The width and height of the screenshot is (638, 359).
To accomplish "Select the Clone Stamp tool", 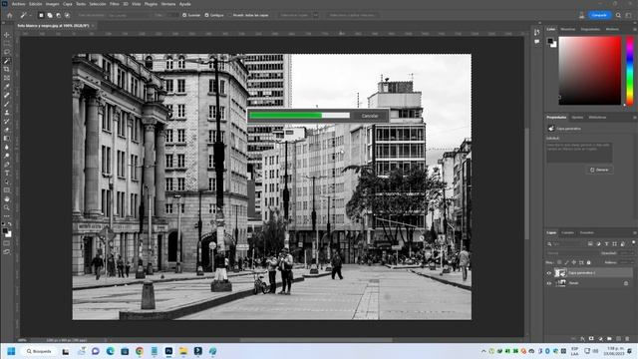I will pyautogui.click(x=7, y=113).
